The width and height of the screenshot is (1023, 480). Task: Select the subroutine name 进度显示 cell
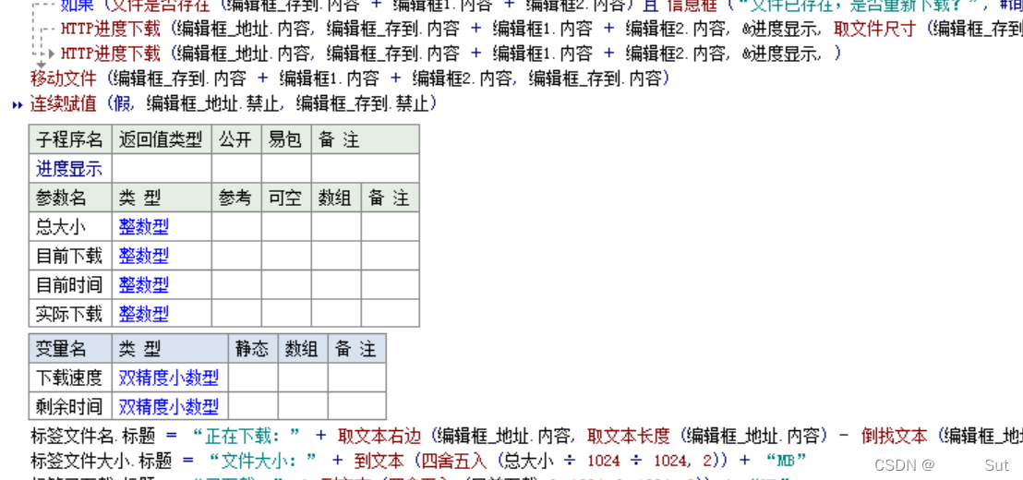pos(70,168)
